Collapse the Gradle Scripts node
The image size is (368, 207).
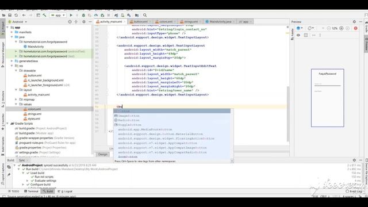(7, 124)
